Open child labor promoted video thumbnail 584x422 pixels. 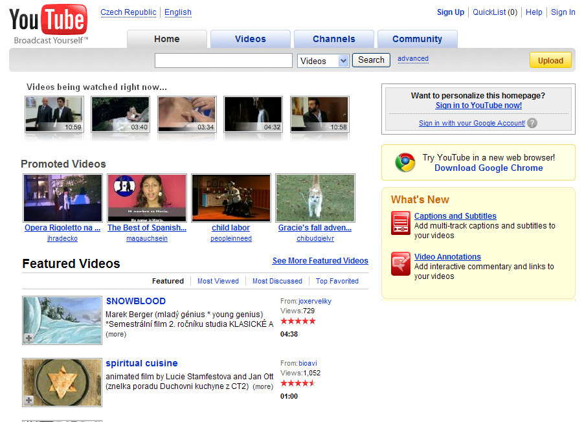[x=231, y=198]
